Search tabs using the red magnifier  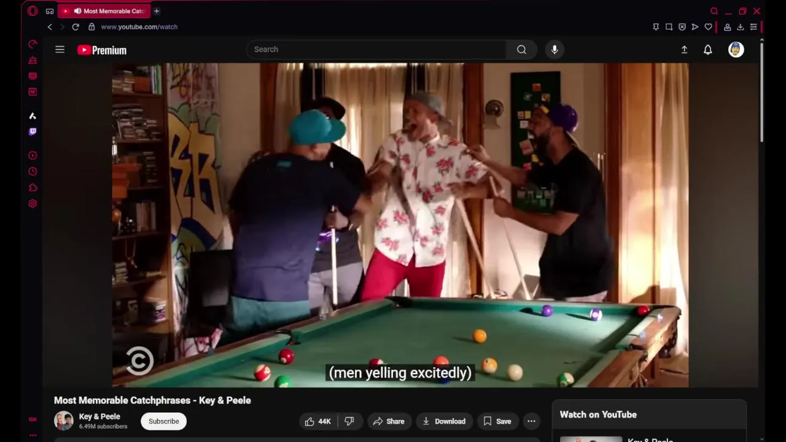[x=714, y=11]
